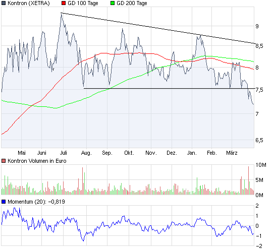Image resolution: width=275 pixels, height=250 pixels.
Task: Click the 'Okt.' month axis label
Action: pyautogui.click(x=129, y=153)
